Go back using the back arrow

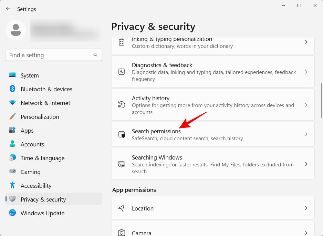coord(8,8)
